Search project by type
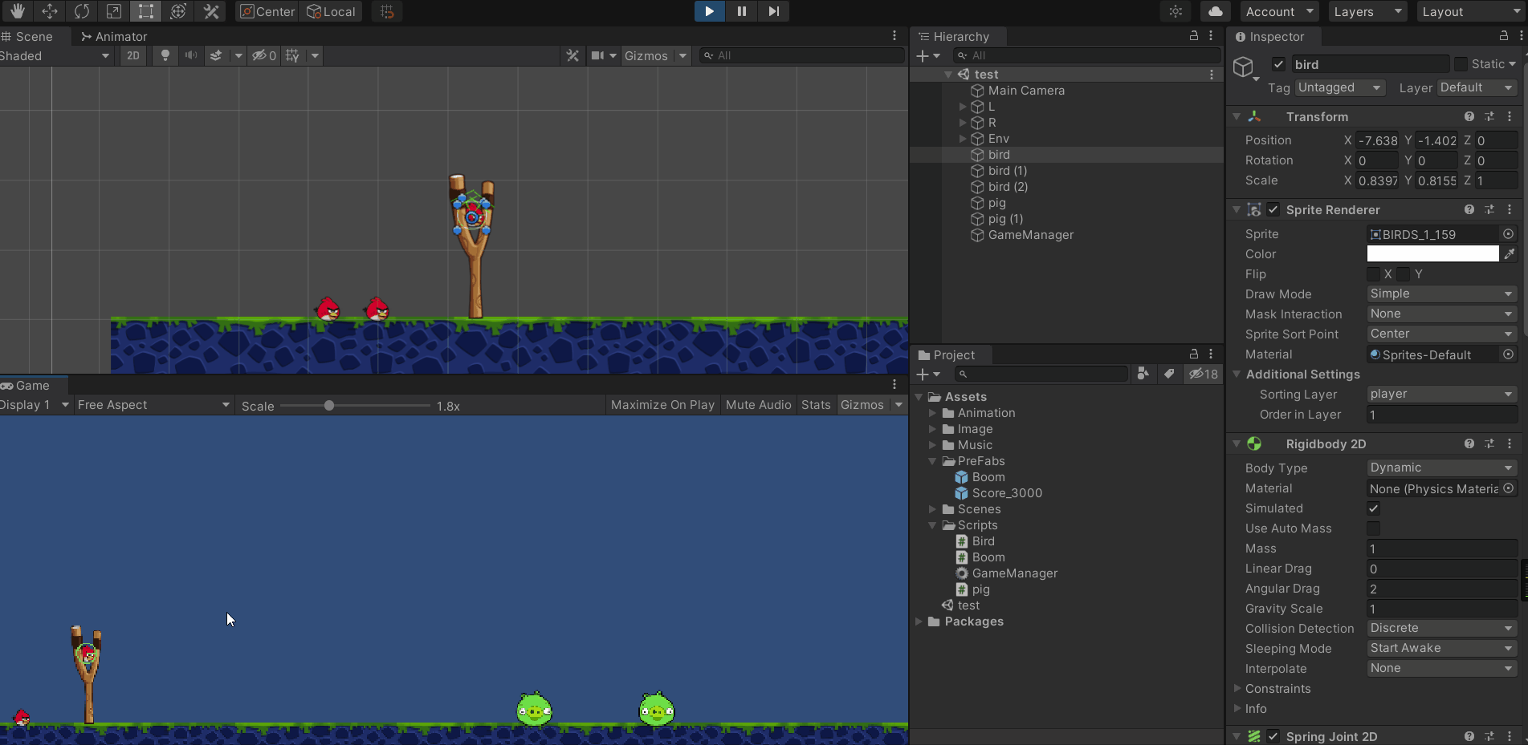The height and width of the screenshot is (745, 1528). [x=1143, y=374]
